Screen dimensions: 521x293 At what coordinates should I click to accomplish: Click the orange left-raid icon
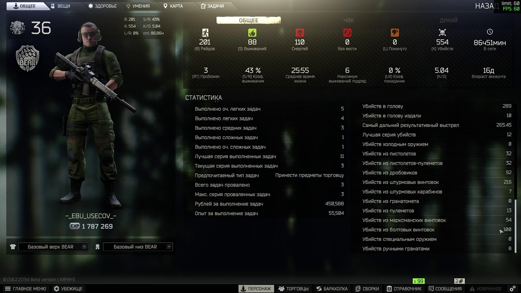[394, 33]
